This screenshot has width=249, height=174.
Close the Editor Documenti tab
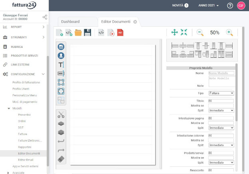[x=135, y=22]
